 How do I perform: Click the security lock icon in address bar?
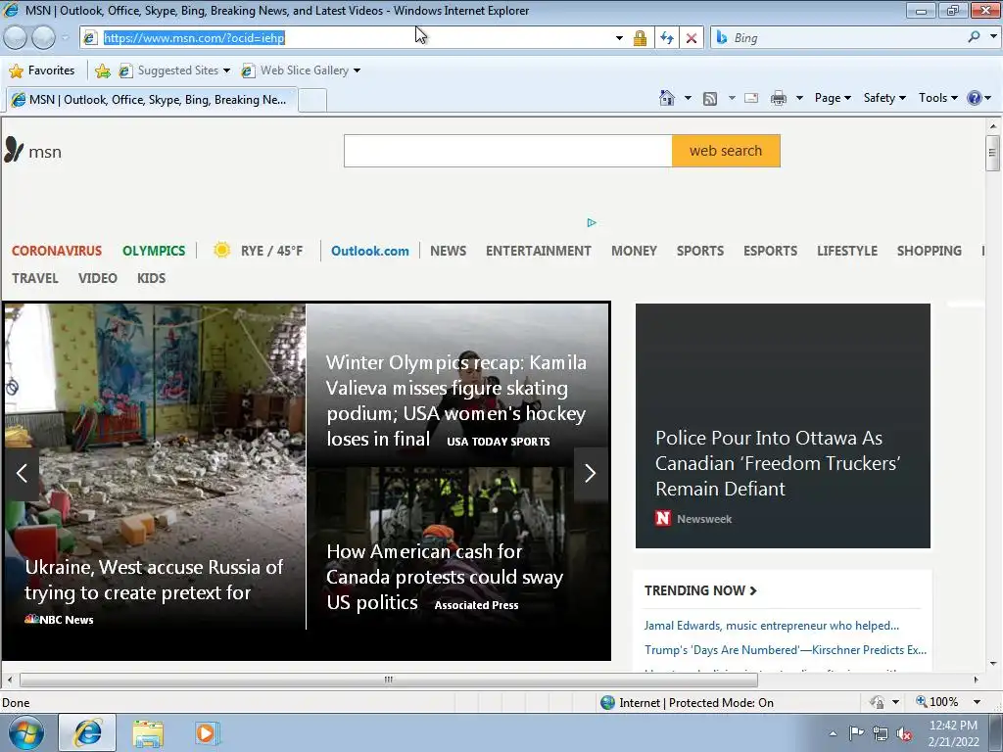[640, 38]
